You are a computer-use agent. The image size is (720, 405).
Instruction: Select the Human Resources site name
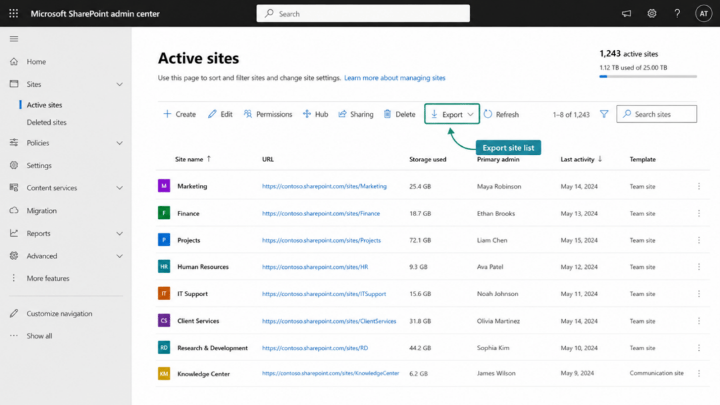click(x=203, y=267)
